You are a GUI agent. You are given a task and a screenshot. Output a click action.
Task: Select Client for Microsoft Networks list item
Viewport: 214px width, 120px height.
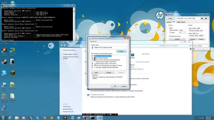coord(103,56)
